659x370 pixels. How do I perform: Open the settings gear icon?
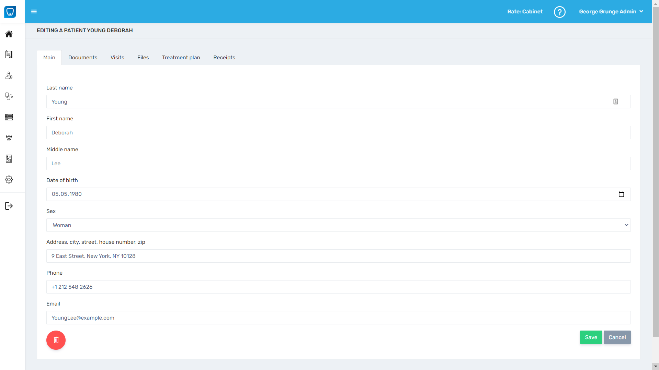[9, 179]
